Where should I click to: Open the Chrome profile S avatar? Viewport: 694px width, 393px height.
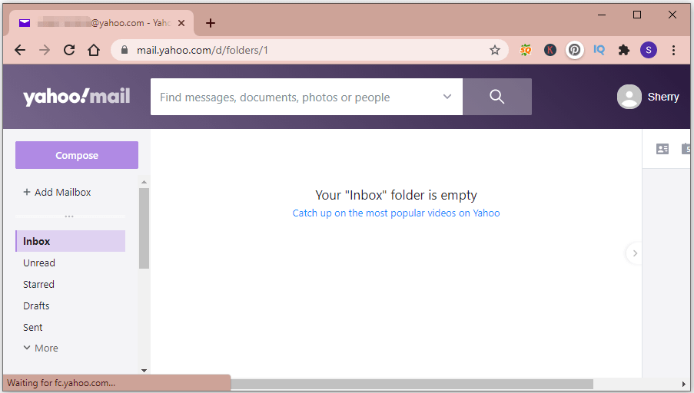coord(649,50)
